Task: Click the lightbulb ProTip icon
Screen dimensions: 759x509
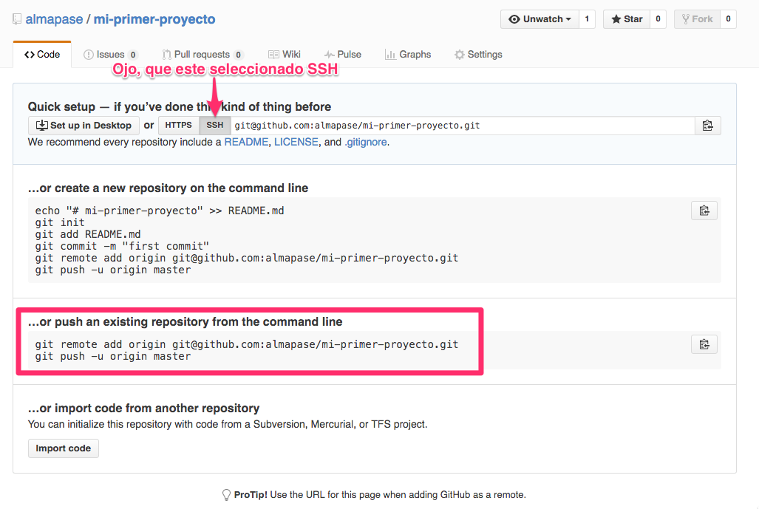Action: coord(226,494)
